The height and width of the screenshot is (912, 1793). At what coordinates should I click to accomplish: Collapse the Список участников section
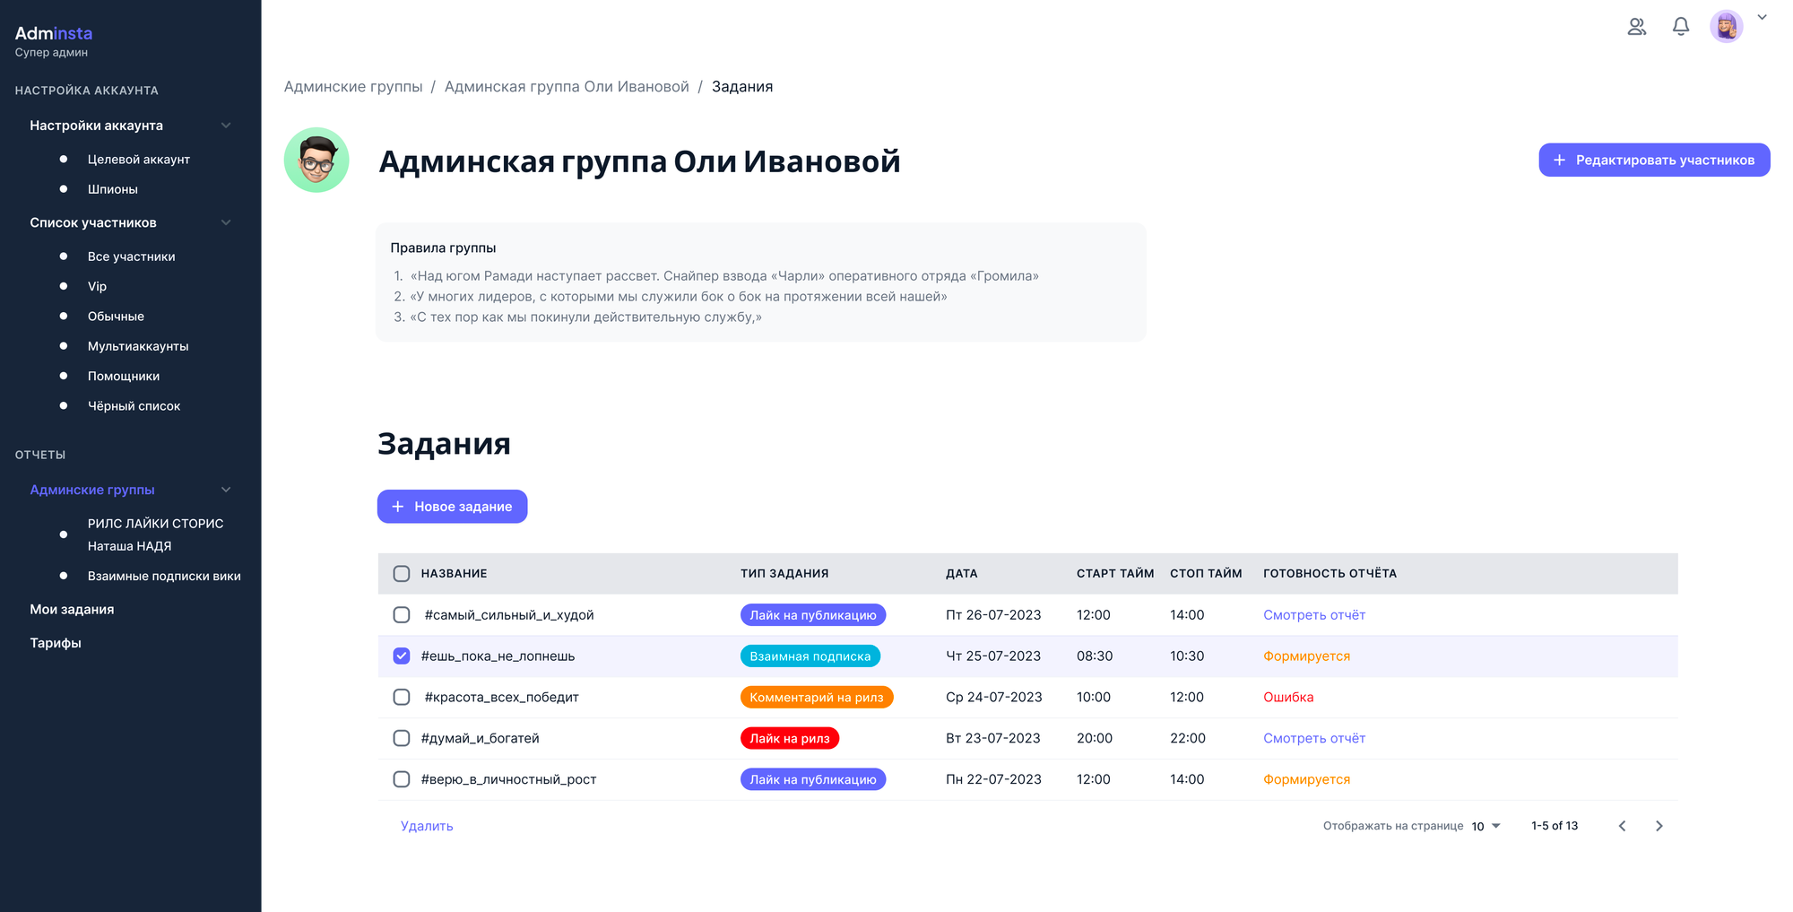pyautogui.click(x=226, y=222)
